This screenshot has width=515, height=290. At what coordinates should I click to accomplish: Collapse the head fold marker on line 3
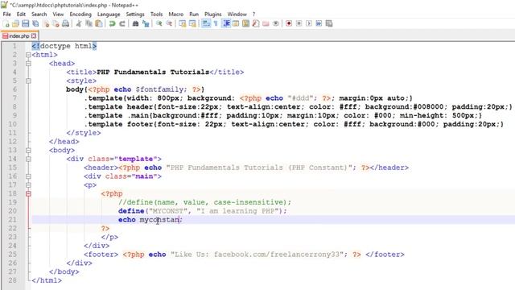(x=28, y=64)
